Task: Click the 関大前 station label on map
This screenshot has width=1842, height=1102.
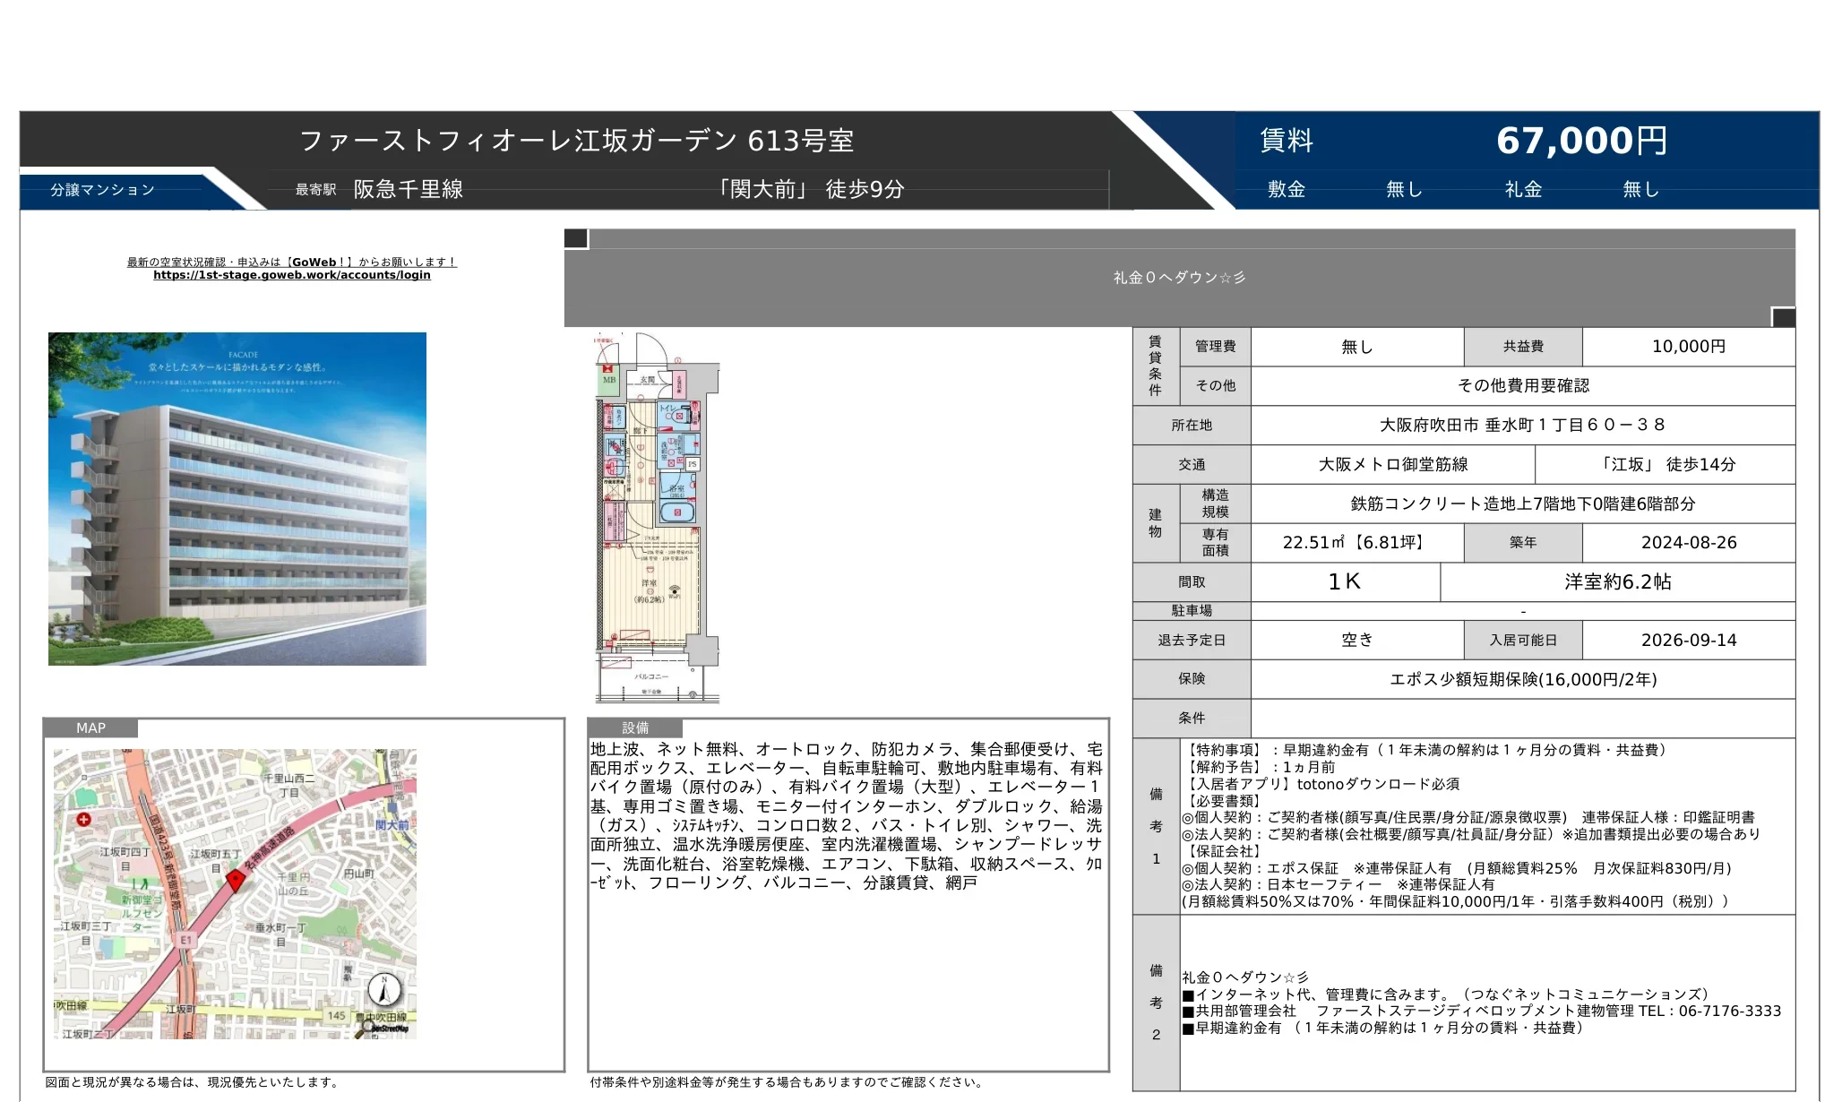Action: pyautogui.click(x=392, y=824)
